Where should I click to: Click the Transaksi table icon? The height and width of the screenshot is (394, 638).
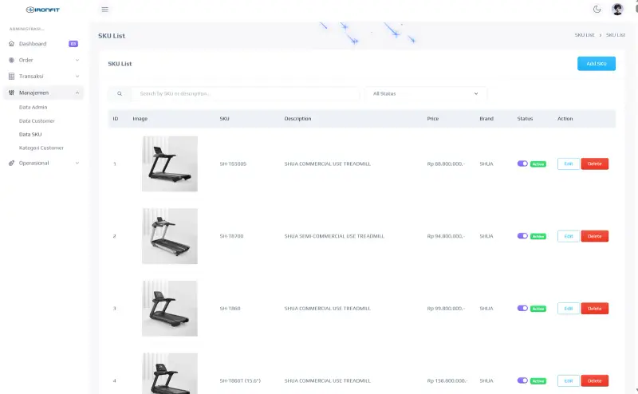pyautogui.click(x=11, y=76)
